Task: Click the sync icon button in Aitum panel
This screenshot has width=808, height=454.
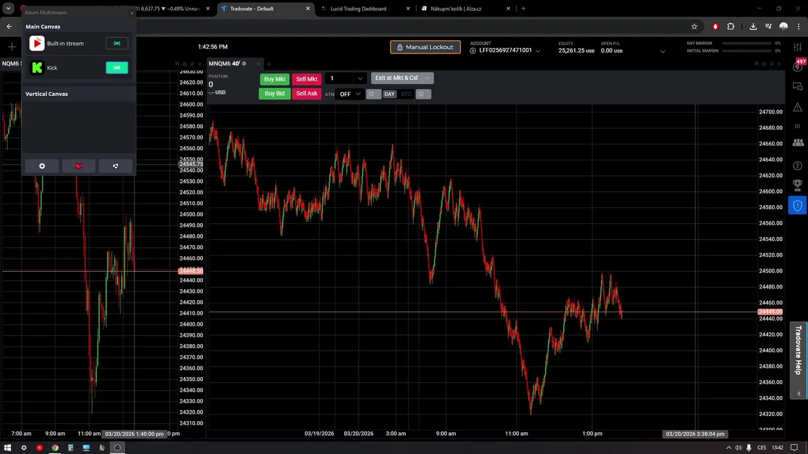Action: click(x=116, y=166)
